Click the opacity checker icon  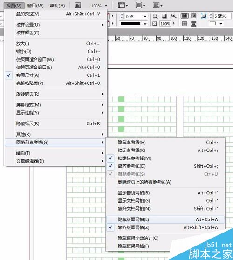155,24
